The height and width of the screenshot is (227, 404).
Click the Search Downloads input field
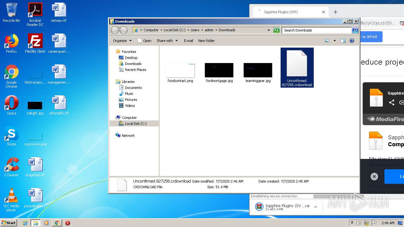317,30
